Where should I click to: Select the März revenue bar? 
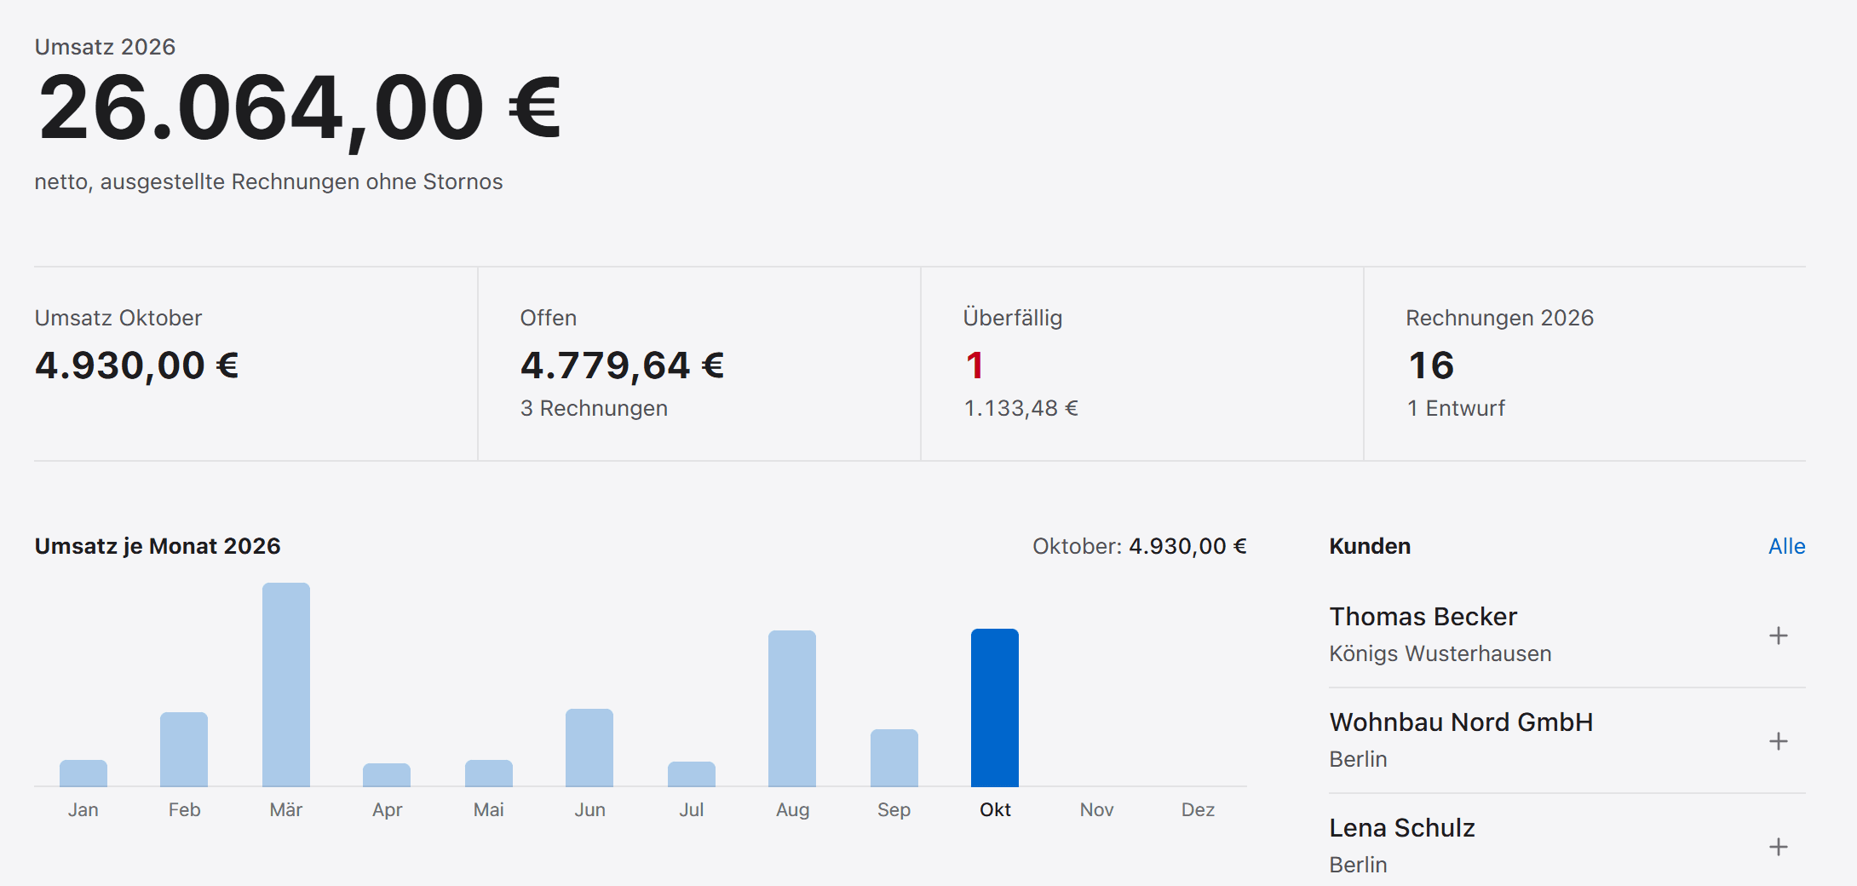(x=286, y=684)
